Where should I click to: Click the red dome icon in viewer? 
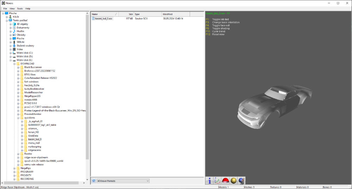(x=226, y=181)
